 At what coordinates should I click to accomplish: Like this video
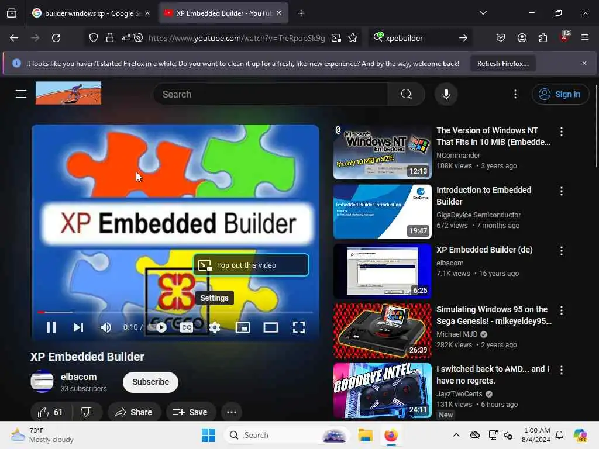50,412
